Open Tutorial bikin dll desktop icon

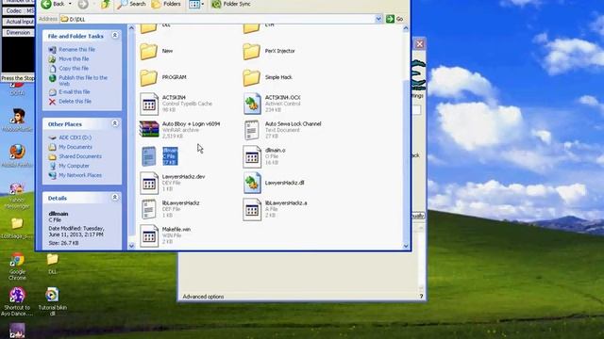53,301
